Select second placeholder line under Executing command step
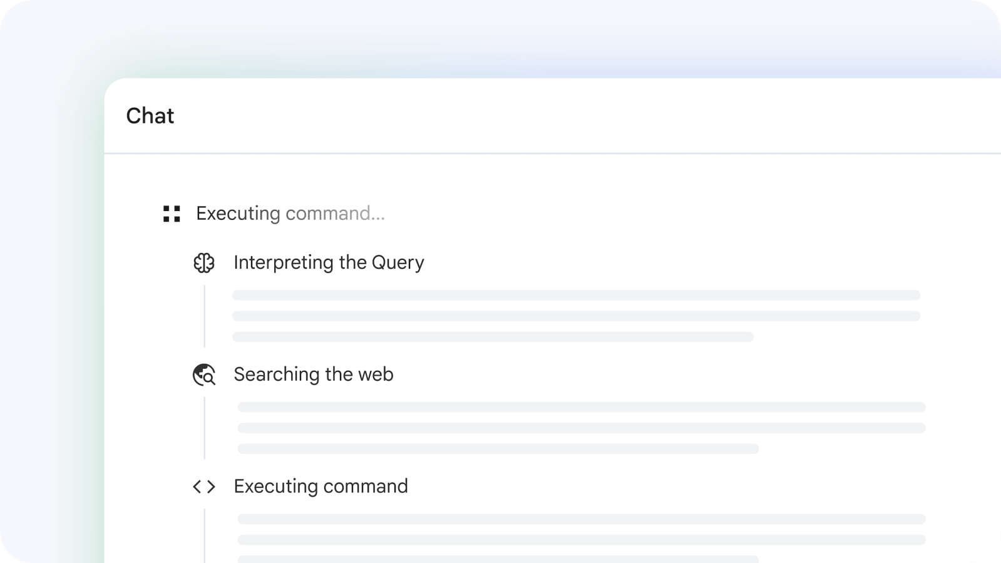 (x=582, y=540)
